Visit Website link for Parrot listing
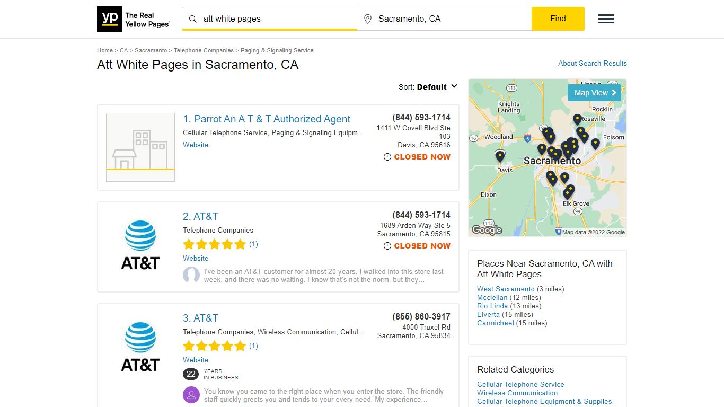 pos(196,145)
